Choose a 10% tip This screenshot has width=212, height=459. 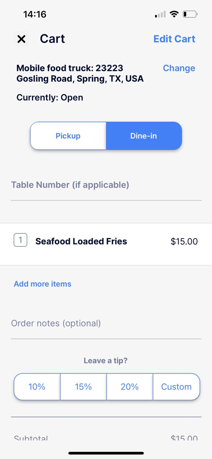(37, 386)
